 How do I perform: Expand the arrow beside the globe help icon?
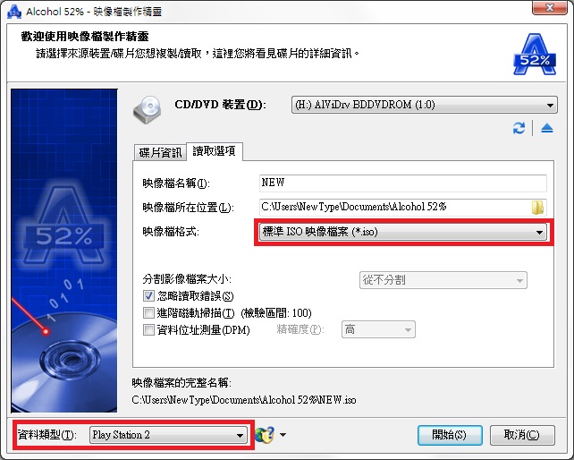coord(283,435)
